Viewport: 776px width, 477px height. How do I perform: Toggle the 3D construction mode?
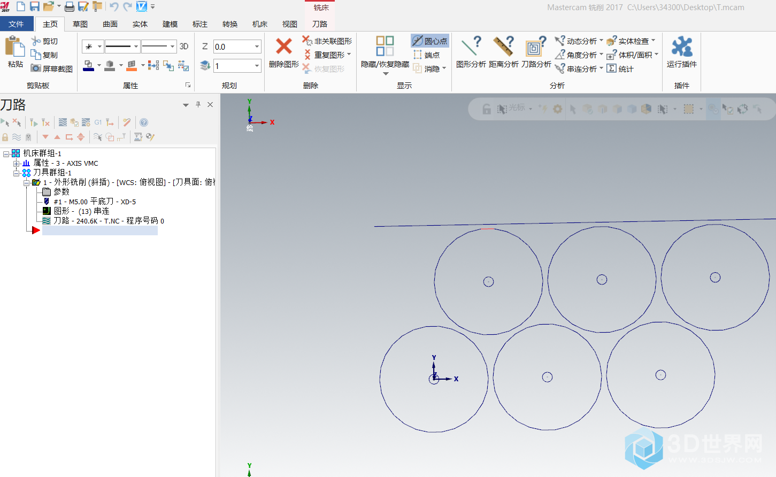point(184,47)
